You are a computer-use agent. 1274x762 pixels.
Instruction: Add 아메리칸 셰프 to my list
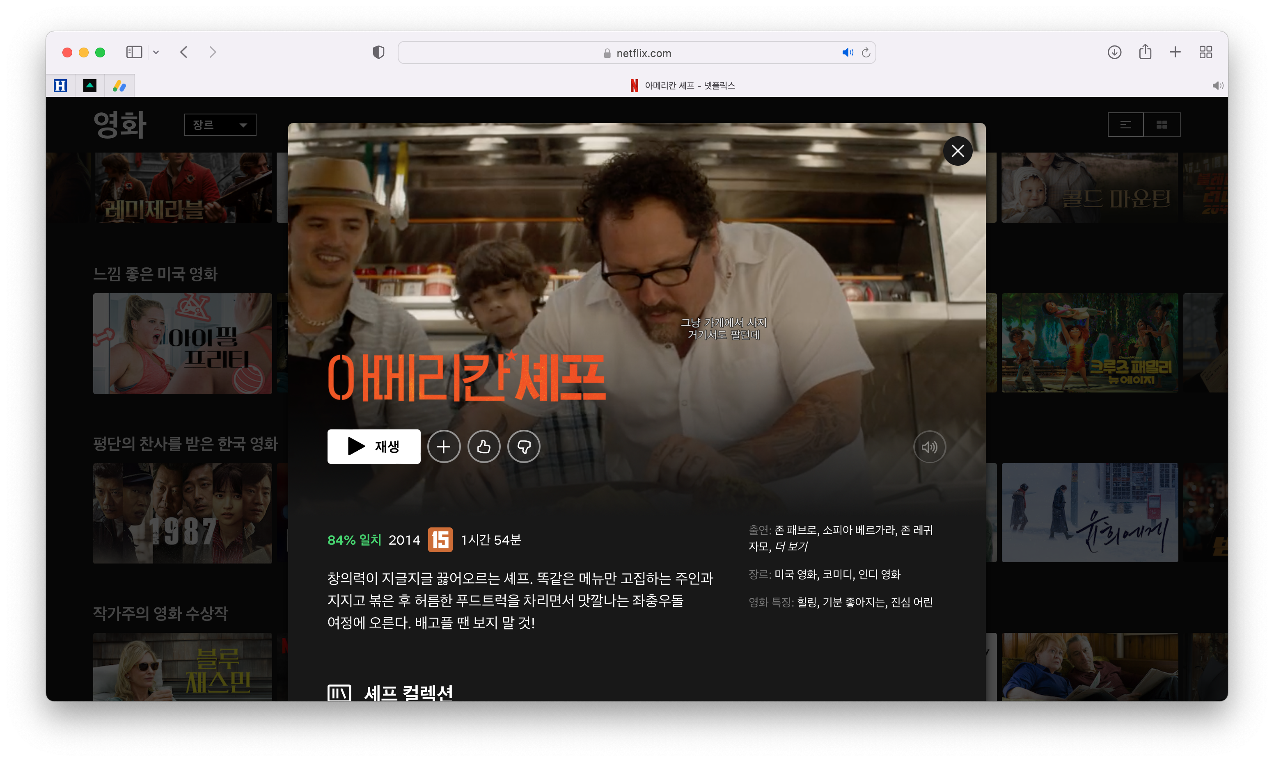[443, 447]
